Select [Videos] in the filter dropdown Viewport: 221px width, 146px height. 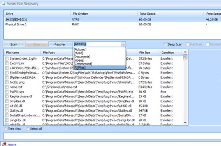pos(80,60)
